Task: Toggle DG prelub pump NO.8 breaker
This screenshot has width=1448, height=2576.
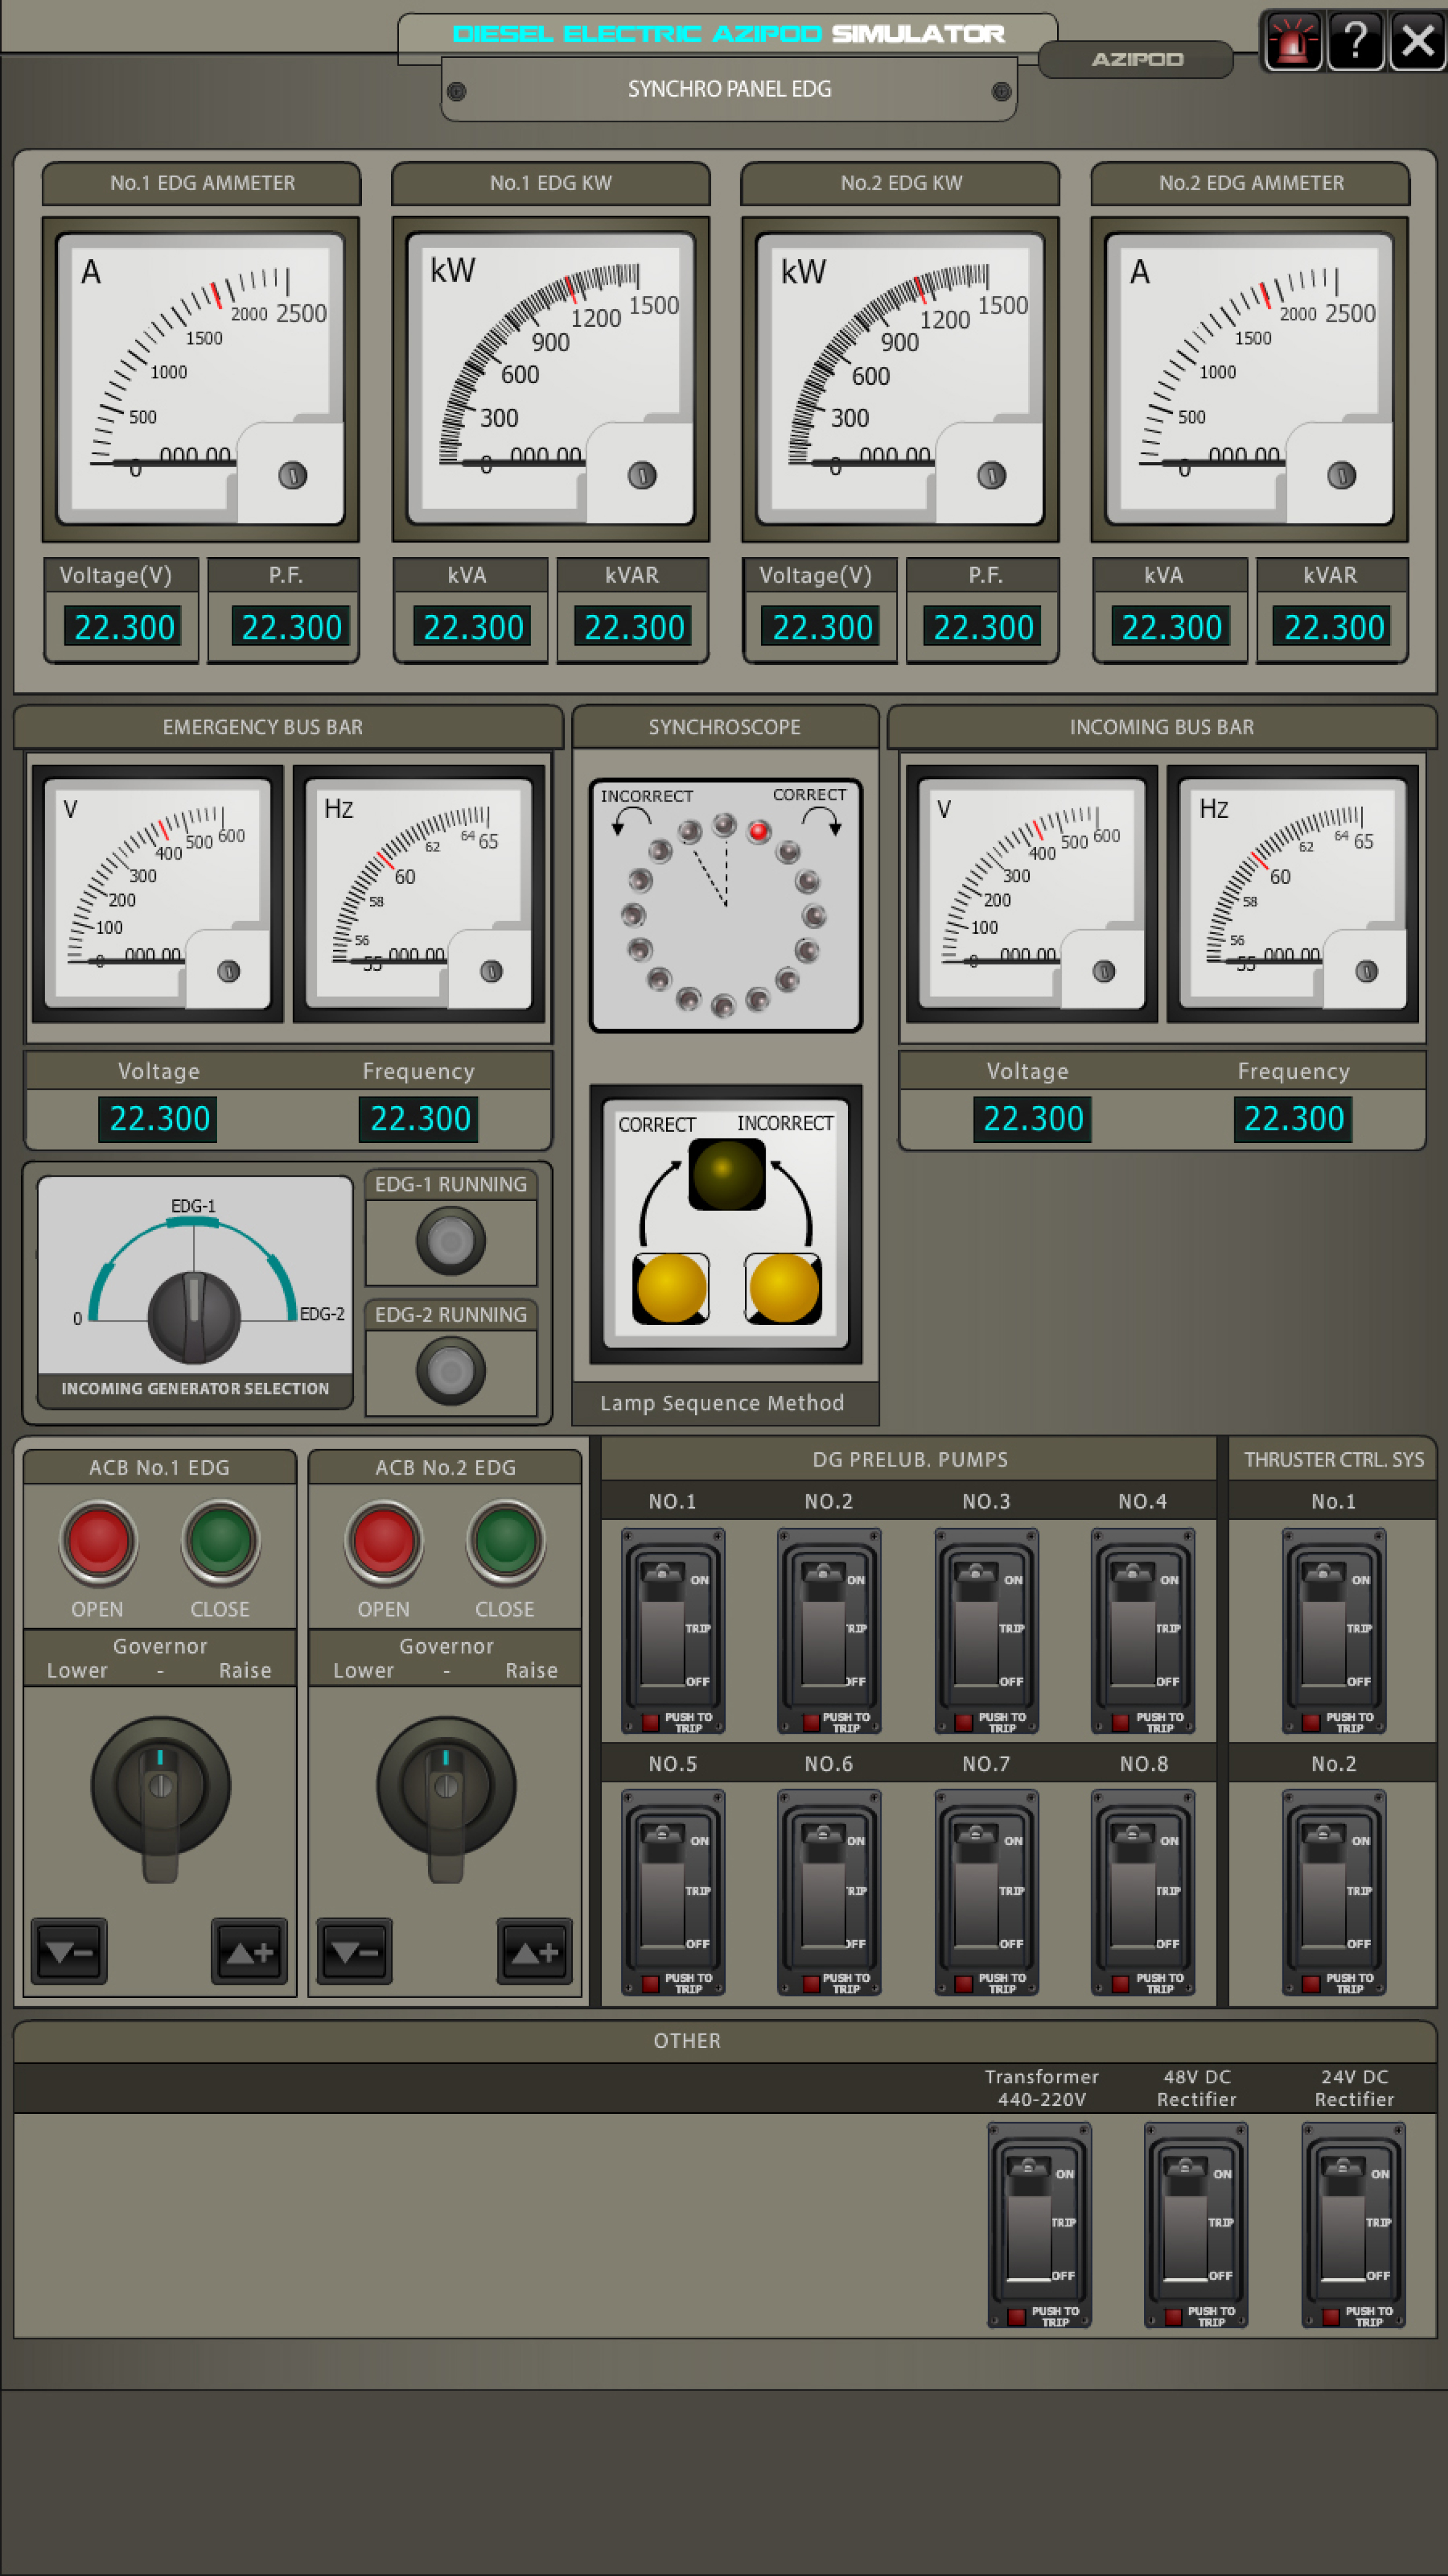Action: coord(1142,1892)
